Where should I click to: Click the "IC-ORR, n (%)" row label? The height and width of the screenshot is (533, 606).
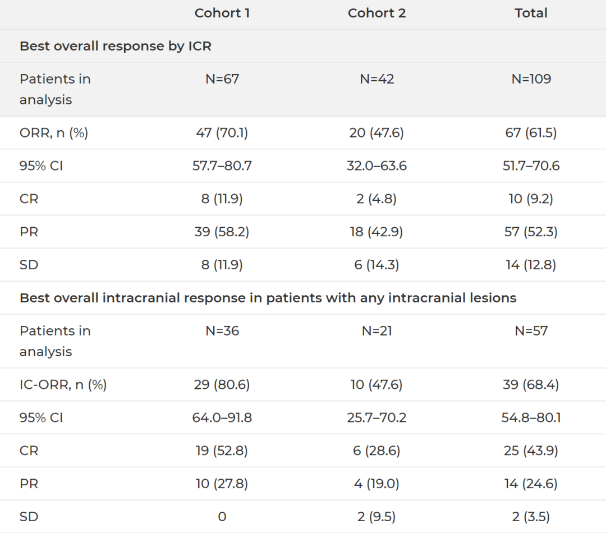tap(63, 385)
